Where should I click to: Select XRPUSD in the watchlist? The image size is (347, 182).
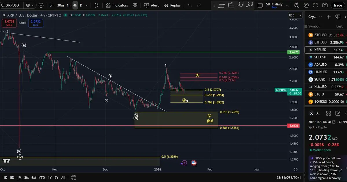(326, 50)
